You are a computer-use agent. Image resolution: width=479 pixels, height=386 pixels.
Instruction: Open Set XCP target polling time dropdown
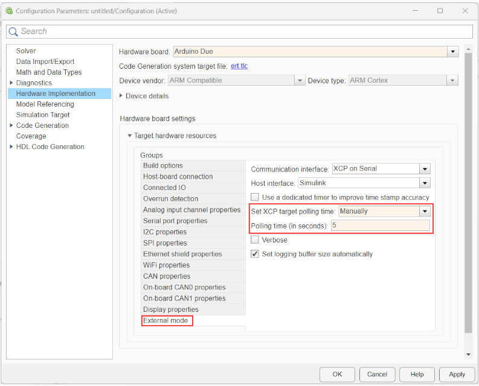(425, 211)
